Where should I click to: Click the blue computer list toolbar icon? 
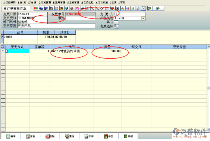[46, 8]
